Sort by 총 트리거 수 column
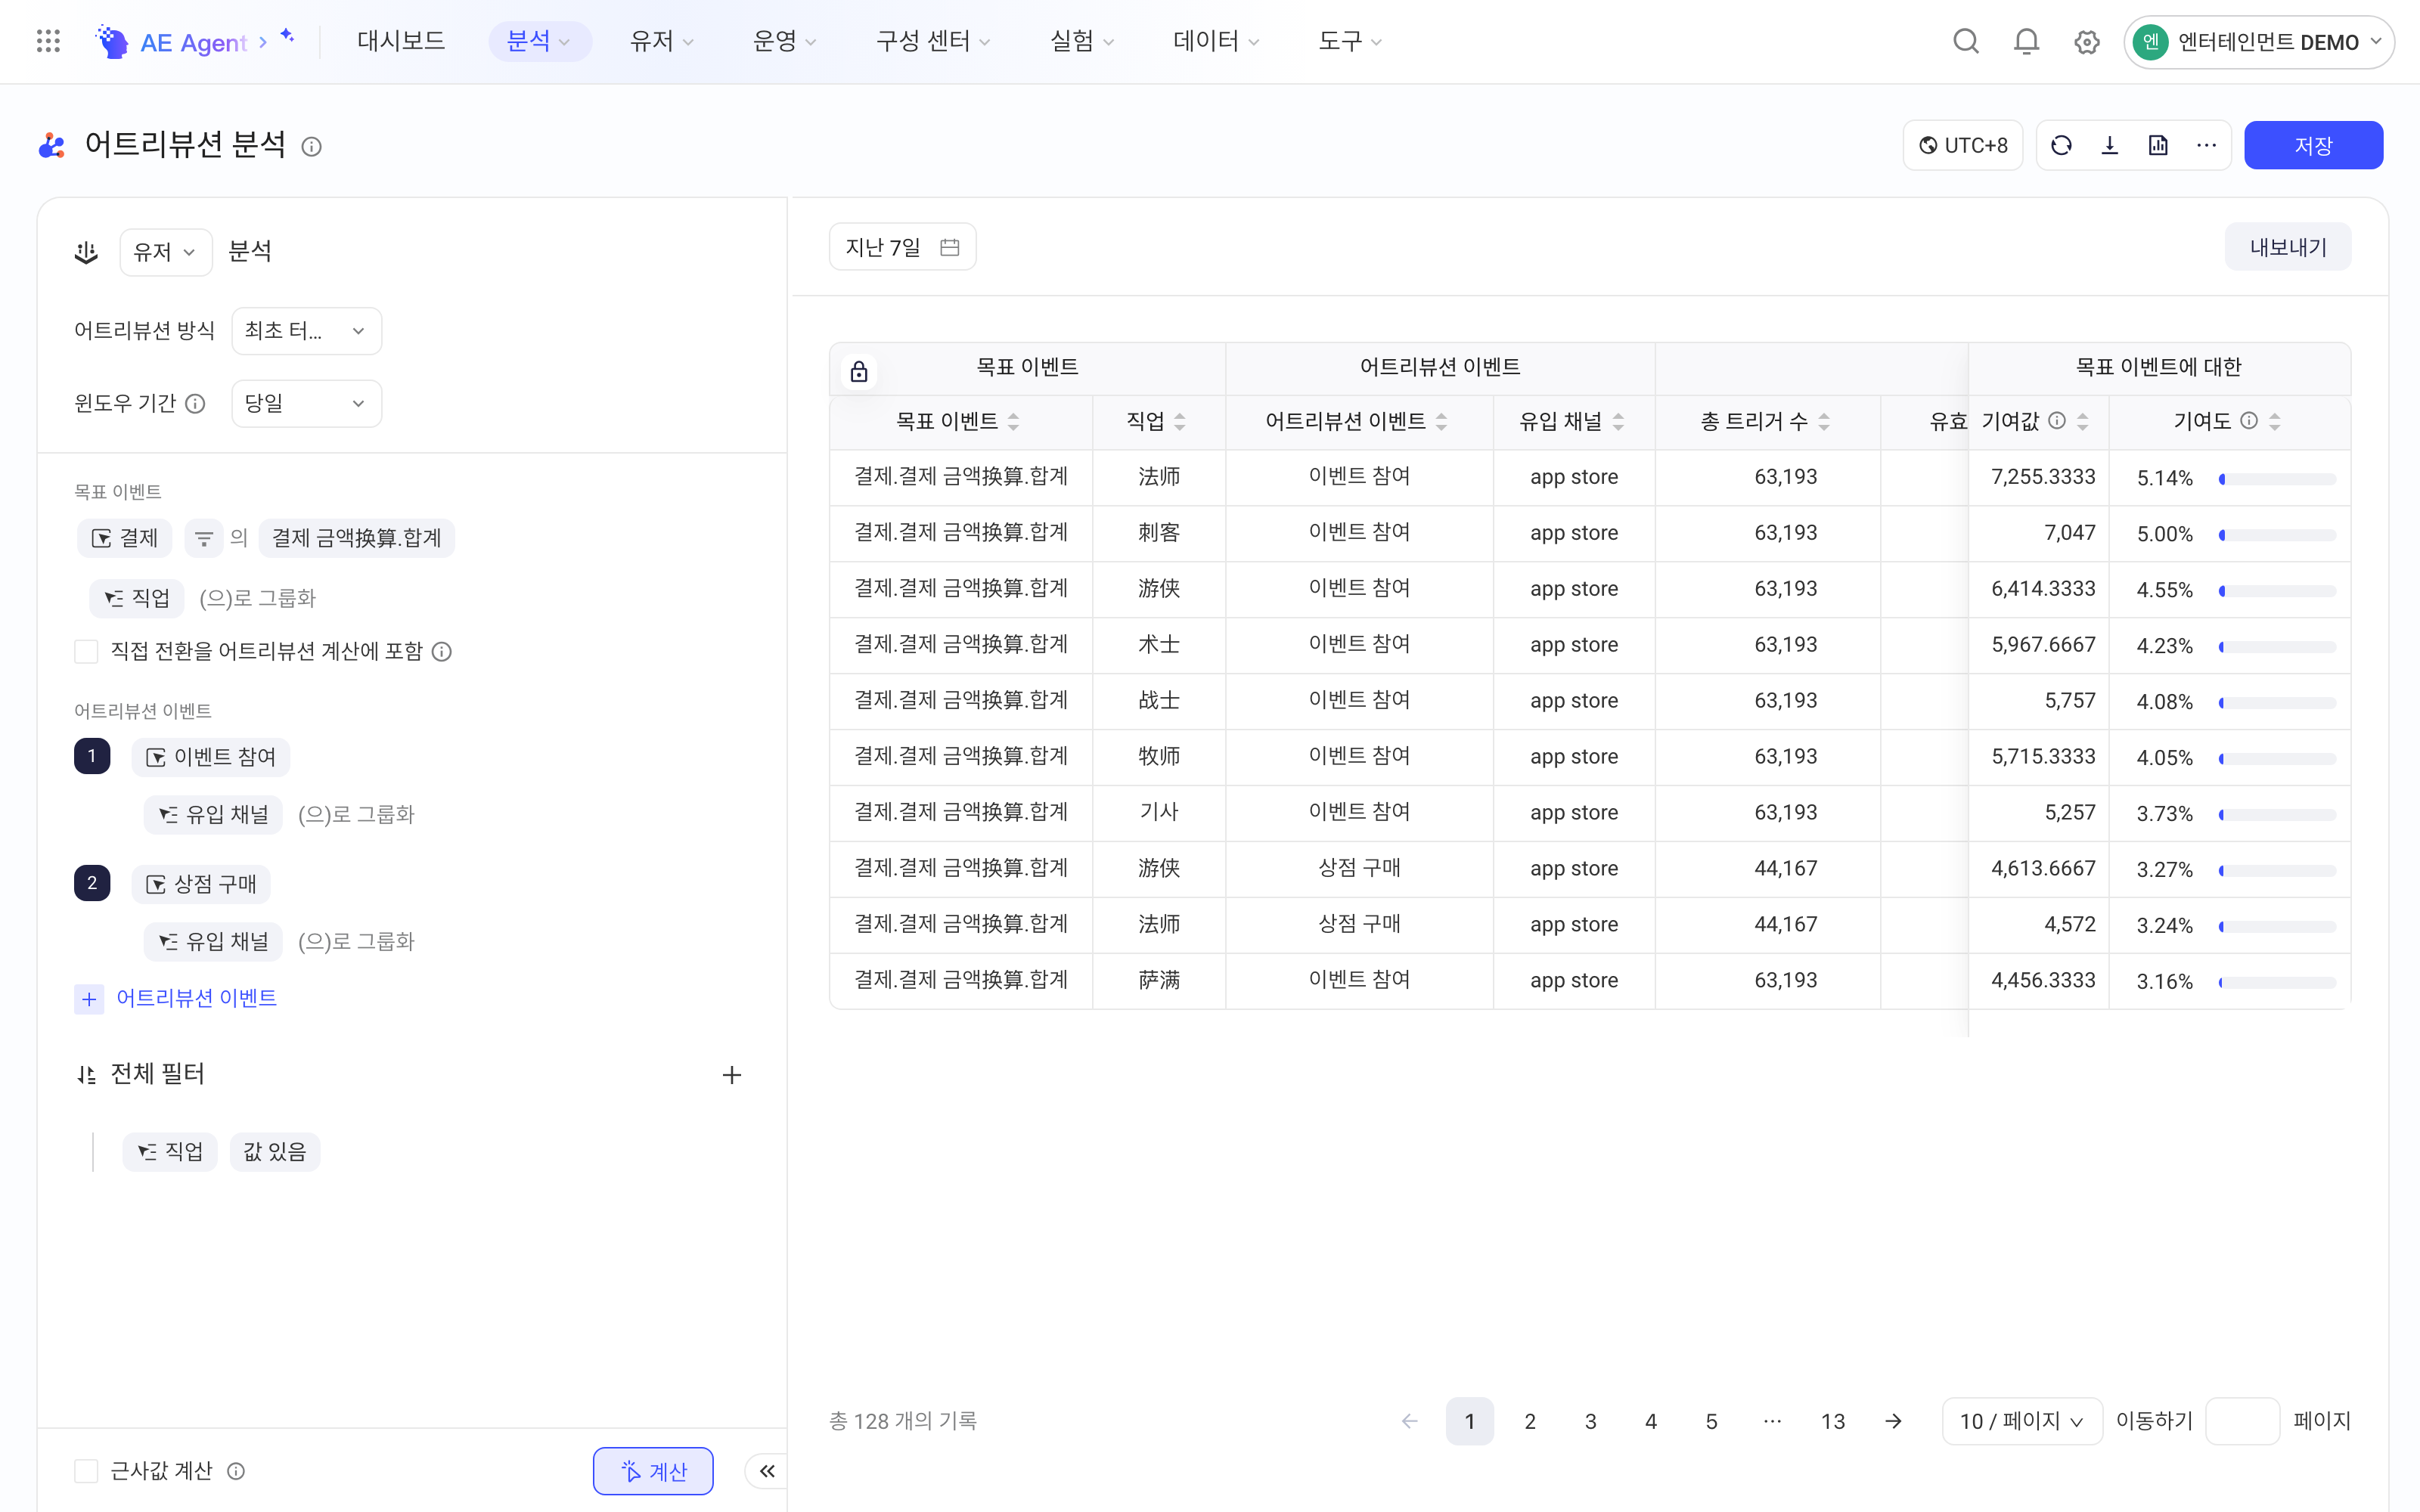The height and width of the screenshot is (1512, 2420). pos(1824,422)
